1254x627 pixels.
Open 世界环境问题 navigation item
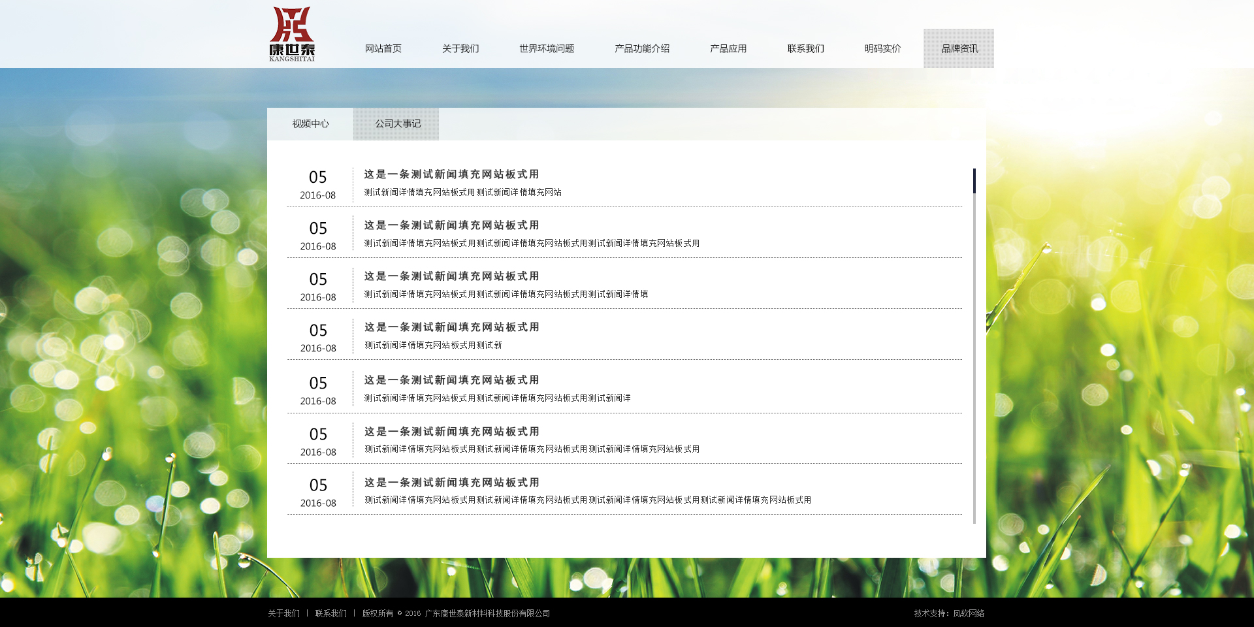tap(546, 48)
